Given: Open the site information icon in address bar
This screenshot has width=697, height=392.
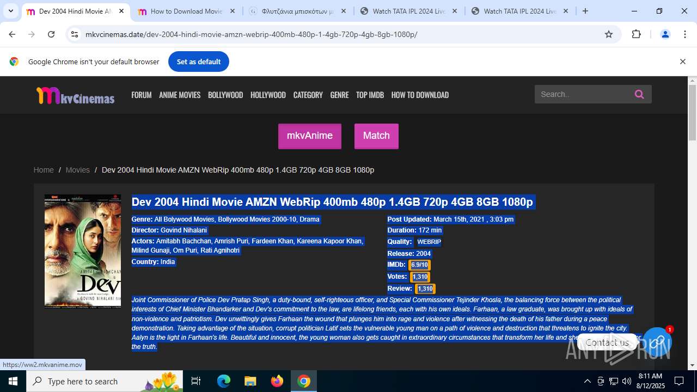Looking at the screenshot, I should tap(74, 34).
